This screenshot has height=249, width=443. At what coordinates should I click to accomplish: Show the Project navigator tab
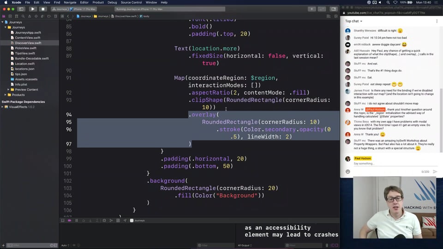click(x=4, y=17)
